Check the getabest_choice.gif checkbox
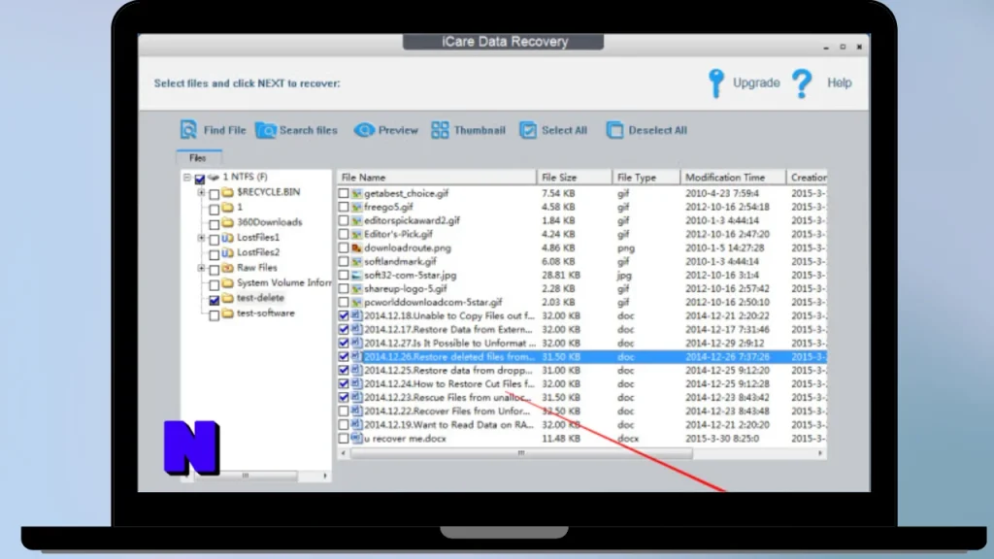The height and width of the screenshot is (559, 994). pos(344,193)
